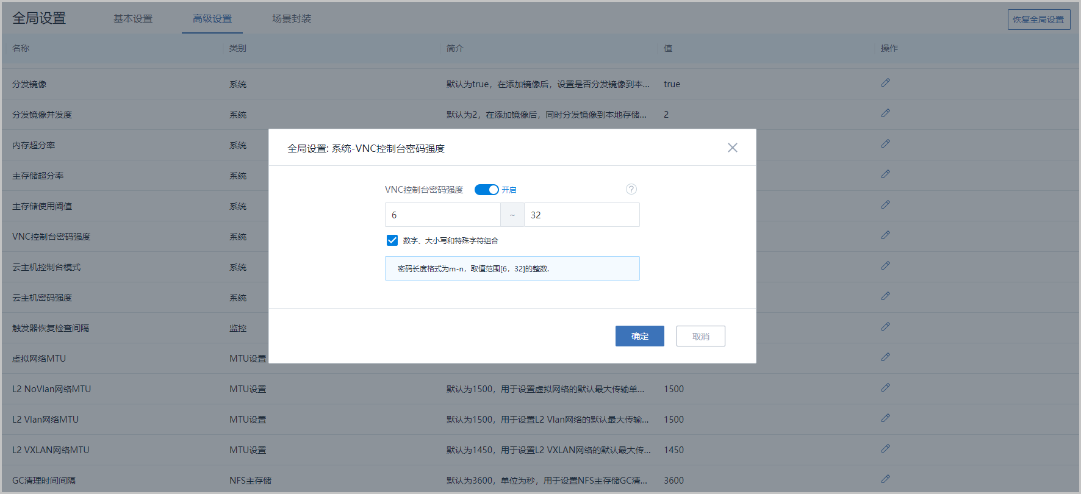Cancel with the 取消 button
This screenshot has width=1081, height=494.
coord(701,336)
